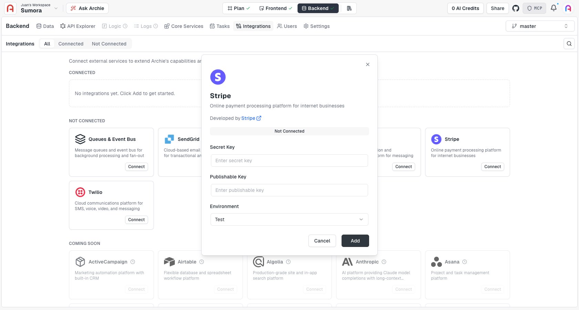Filter integrations by Not Connected
579x310 pixels.
pyautogui.click(x=109, y=44)
